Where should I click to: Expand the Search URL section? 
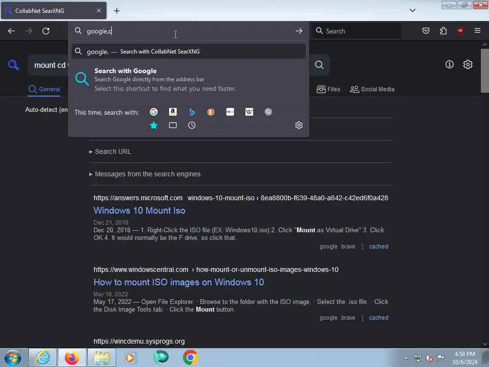click(110, 151)
